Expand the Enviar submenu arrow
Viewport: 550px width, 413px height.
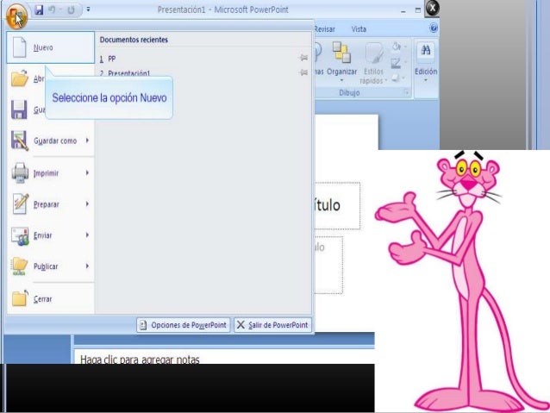tap(87, 235)
